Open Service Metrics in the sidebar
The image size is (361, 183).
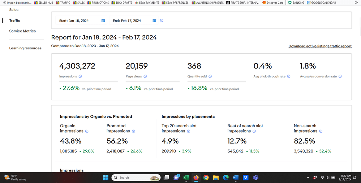22,31
